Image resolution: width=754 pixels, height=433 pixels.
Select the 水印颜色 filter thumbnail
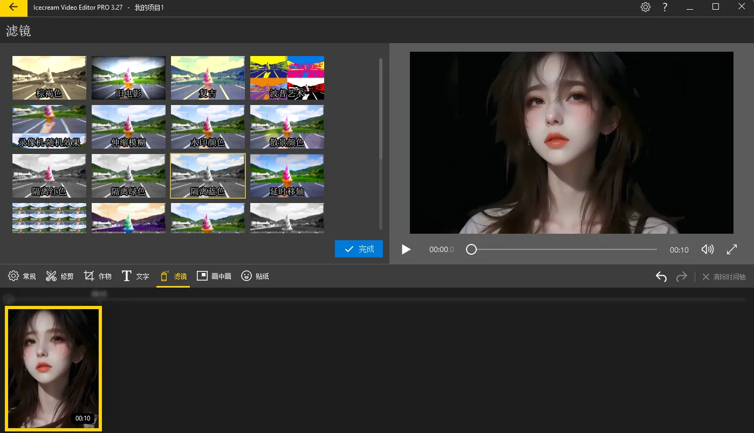point(208,127)
